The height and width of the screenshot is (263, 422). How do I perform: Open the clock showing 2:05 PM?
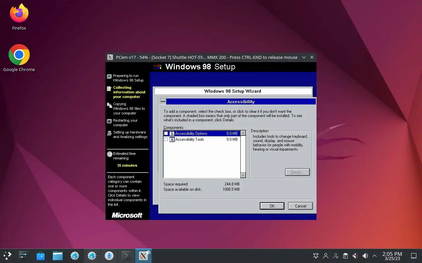392,256
